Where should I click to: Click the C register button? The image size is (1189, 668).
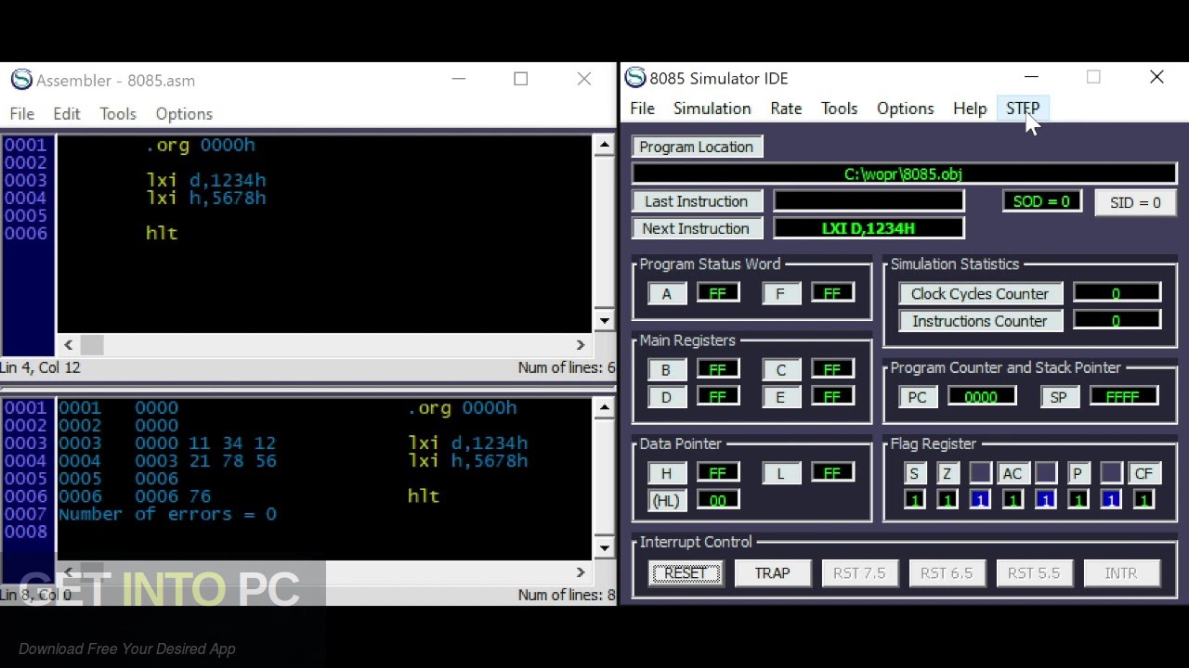coord(780,370)
